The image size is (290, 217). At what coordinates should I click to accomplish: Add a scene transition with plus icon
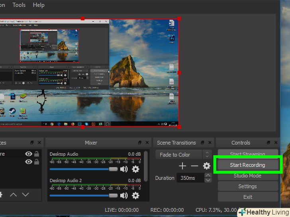click(182, 166)
